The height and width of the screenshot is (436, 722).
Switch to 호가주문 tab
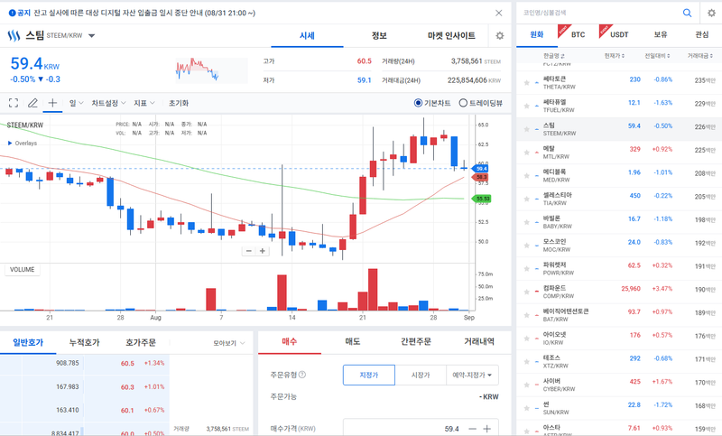141,342
